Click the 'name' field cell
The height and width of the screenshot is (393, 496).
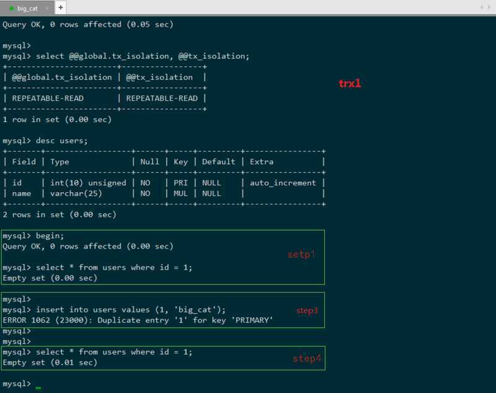22,193
